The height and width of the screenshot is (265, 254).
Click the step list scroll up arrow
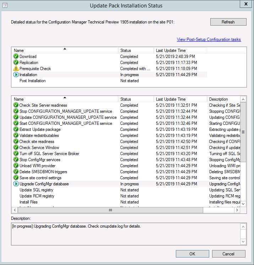(x=243, y=99)
